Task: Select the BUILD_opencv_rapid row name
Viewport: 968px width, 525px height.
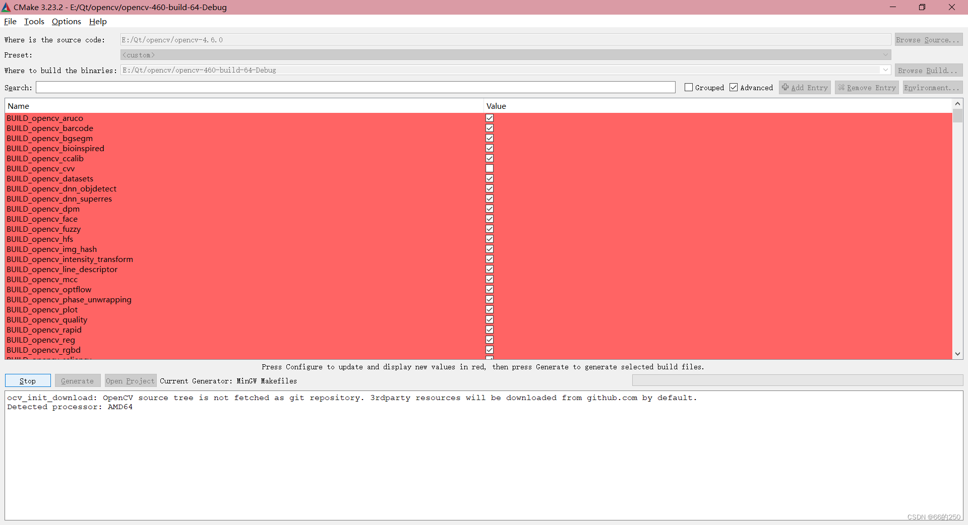Action: tap(44, 330)
